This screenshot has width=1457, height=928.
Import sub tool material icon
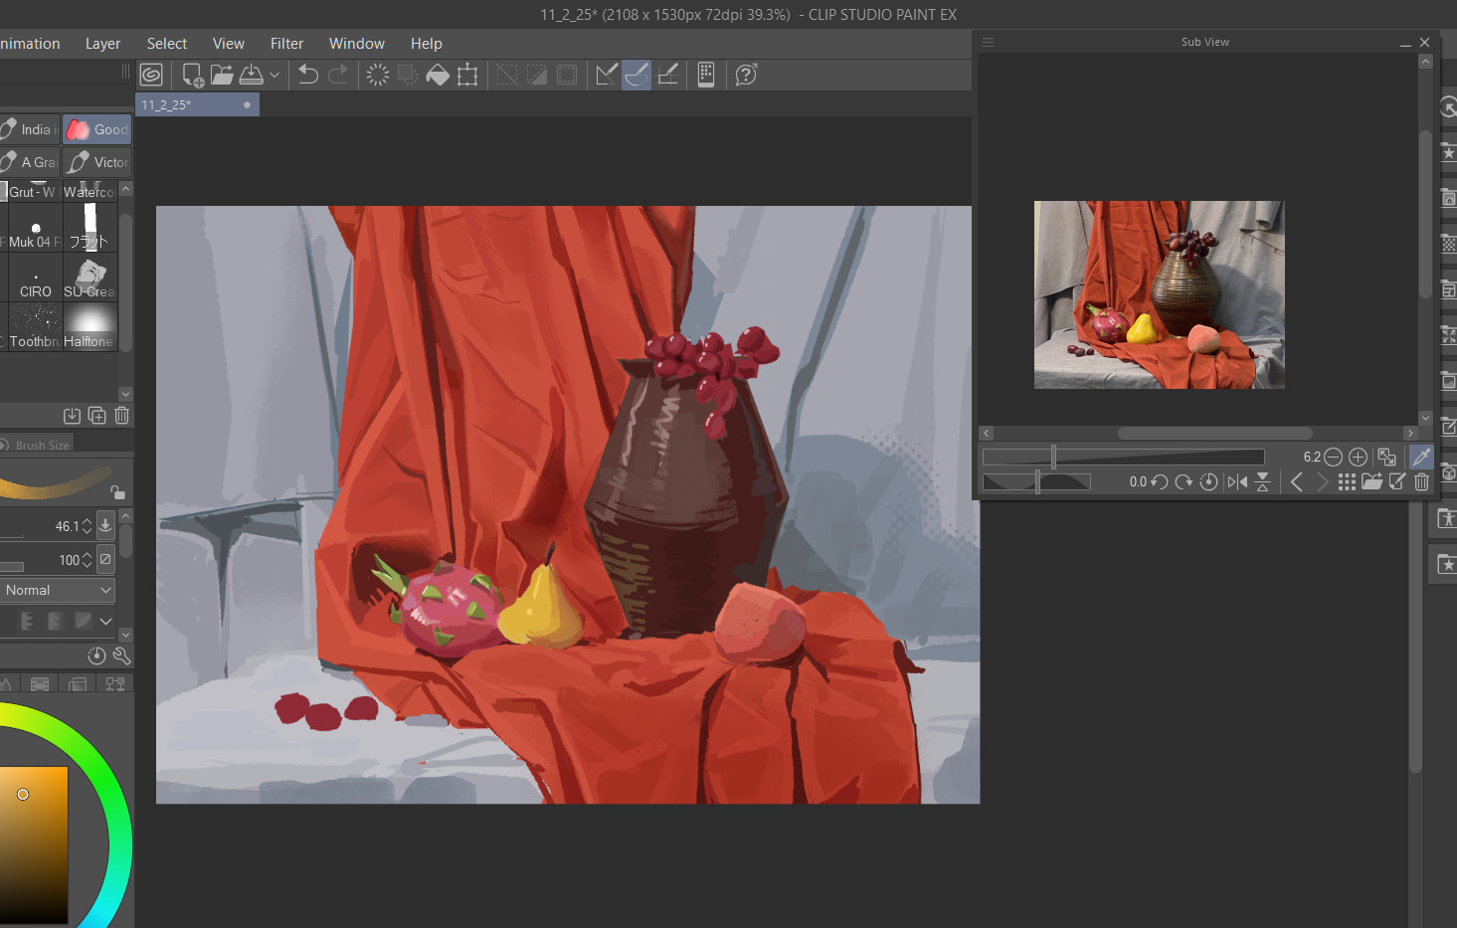[x=72, y=416]
